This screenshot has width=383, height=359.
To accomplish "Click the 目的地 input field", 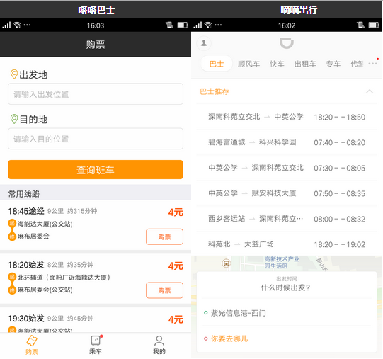I will click(x=96, y=139).
